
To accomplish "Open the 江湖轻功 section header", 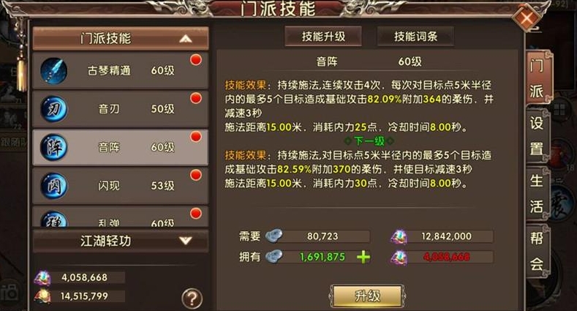I will 121,241.
